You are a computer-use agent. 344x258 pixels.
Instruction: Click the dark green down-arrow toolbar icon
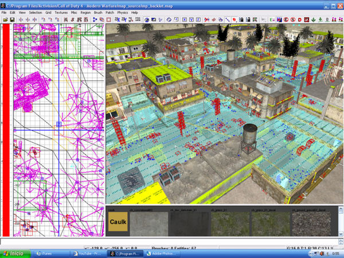314,19
